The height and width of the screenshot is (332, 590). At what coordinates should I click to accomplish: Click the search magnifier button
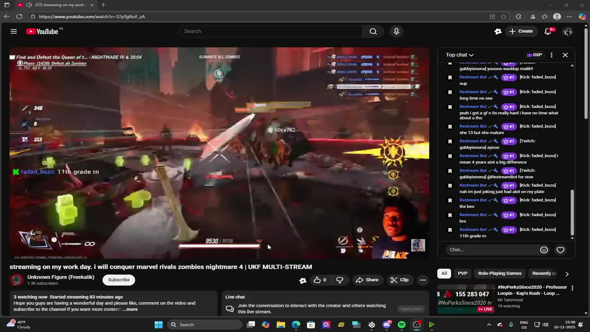click(373, 31)
